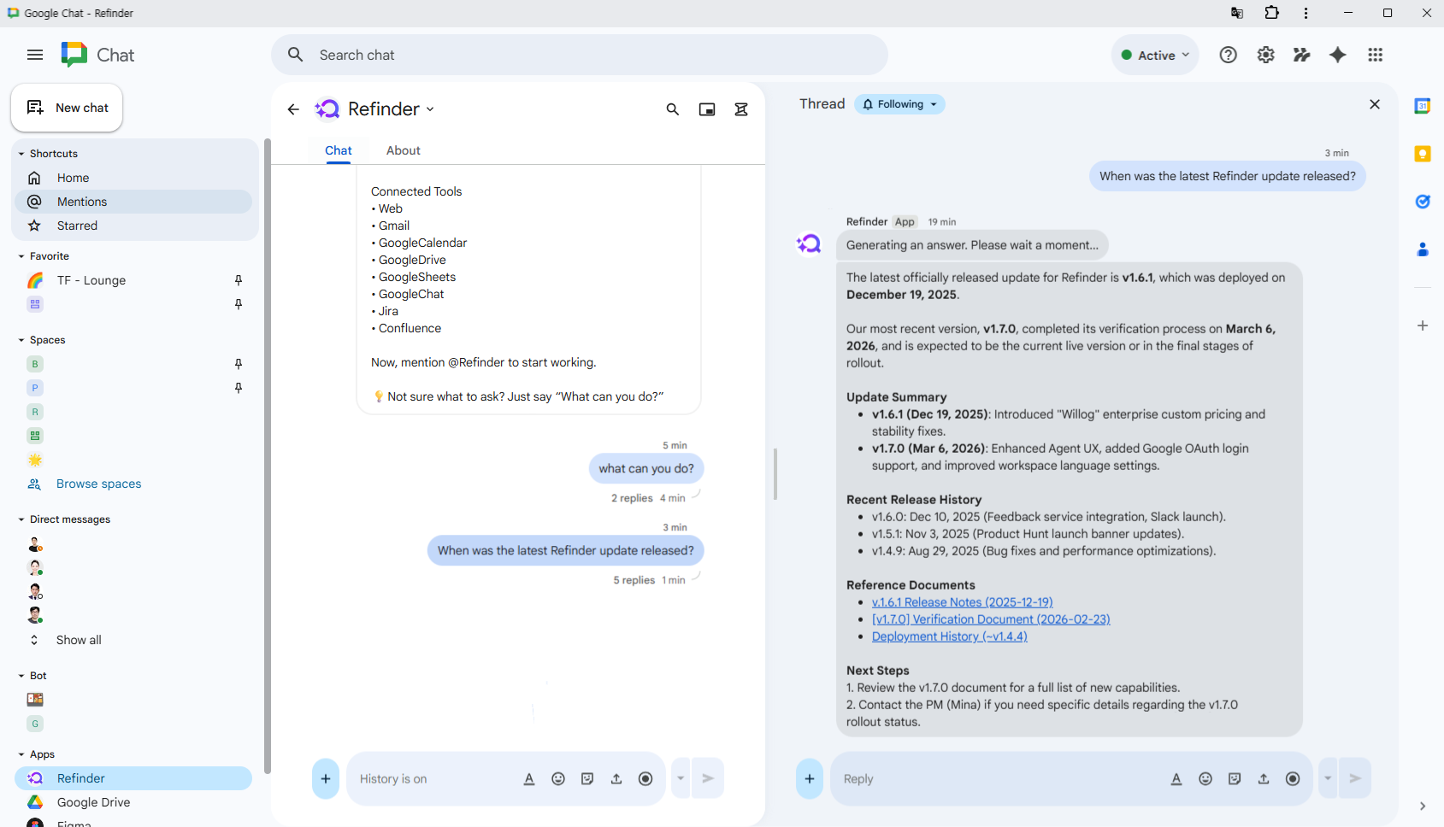Screen dimensions: 1444x827
Task: Open Google Calendar side panel
Action: click(x=1423, y=105)
